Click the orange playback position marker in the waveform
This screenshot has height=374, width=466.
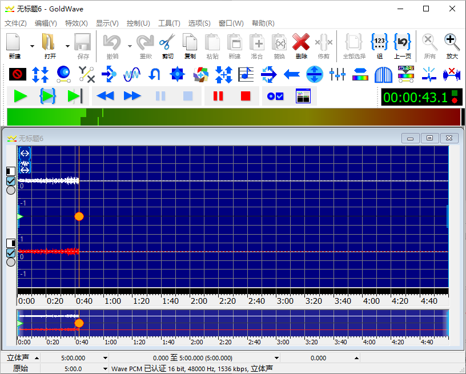[79, 216]
